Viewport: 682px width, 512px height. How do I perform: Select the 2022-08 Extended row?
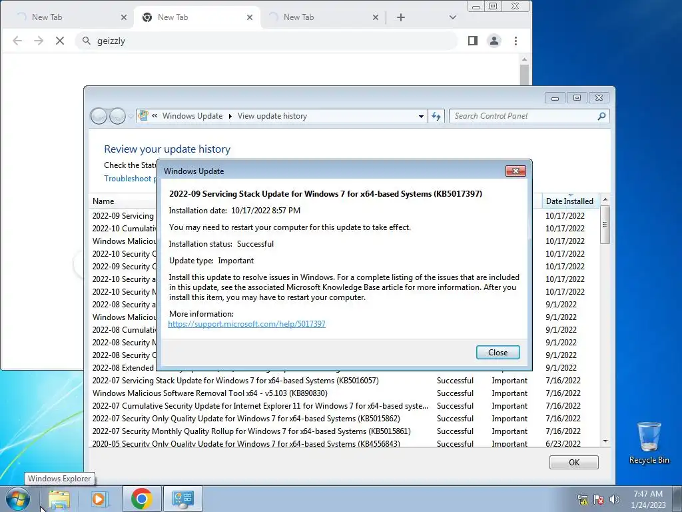tap(123, 368)
